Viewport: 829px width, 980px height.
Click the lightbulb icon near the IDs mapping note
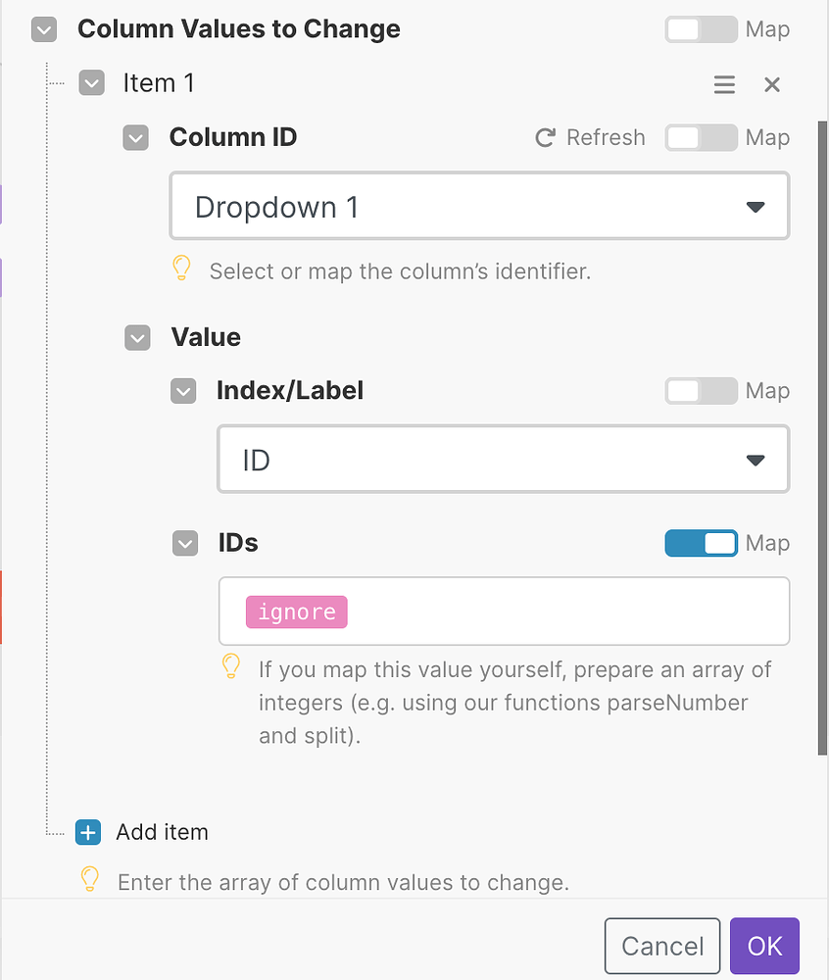coord(231,666)
